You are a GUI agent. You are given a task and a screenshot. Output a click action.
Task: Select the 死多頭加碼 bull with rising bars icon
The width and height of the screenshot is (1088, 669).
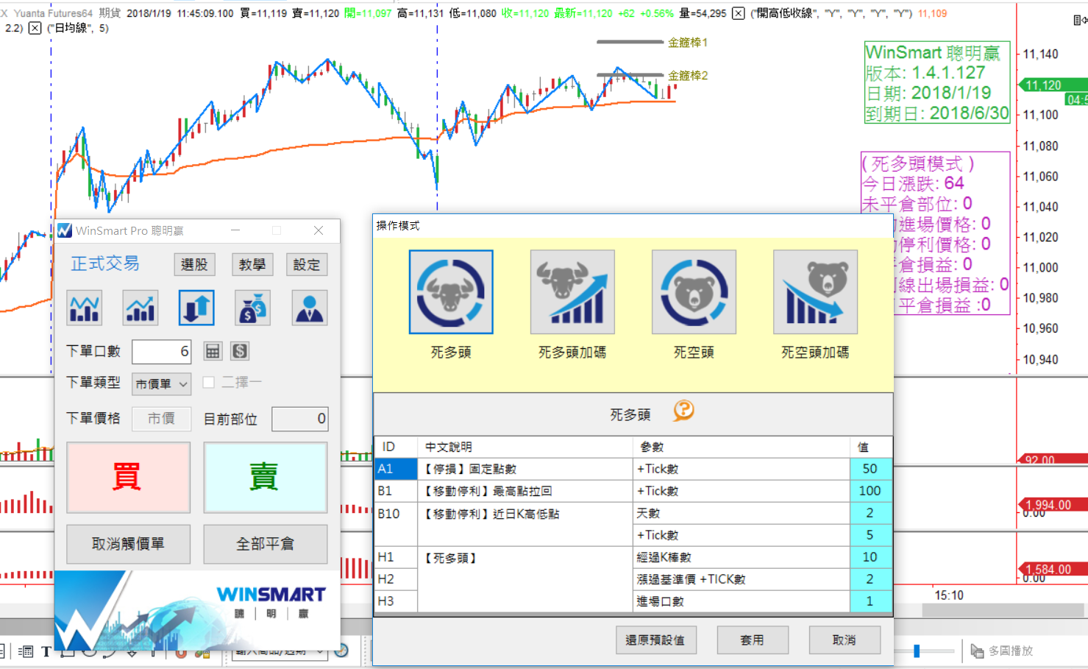click(572, 292)
